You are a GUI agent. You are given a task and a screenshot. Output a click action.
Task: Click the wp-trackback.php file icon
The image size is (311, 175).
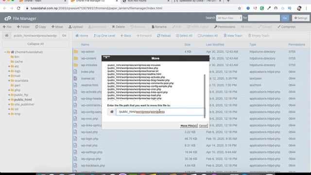click(75, 165)
